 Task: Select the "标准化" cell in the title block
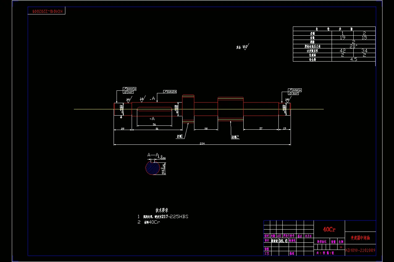(293, 240)
